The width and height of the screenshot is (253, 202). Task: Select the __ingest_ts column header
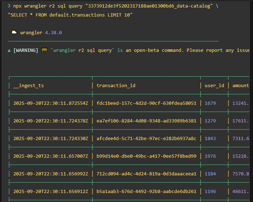pos(28,85)
